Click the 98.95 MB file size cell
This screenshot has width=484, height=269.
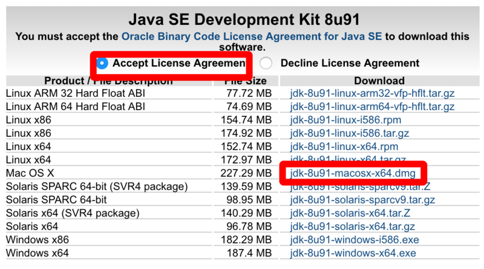pyautogui.click(x=249, y=200)
